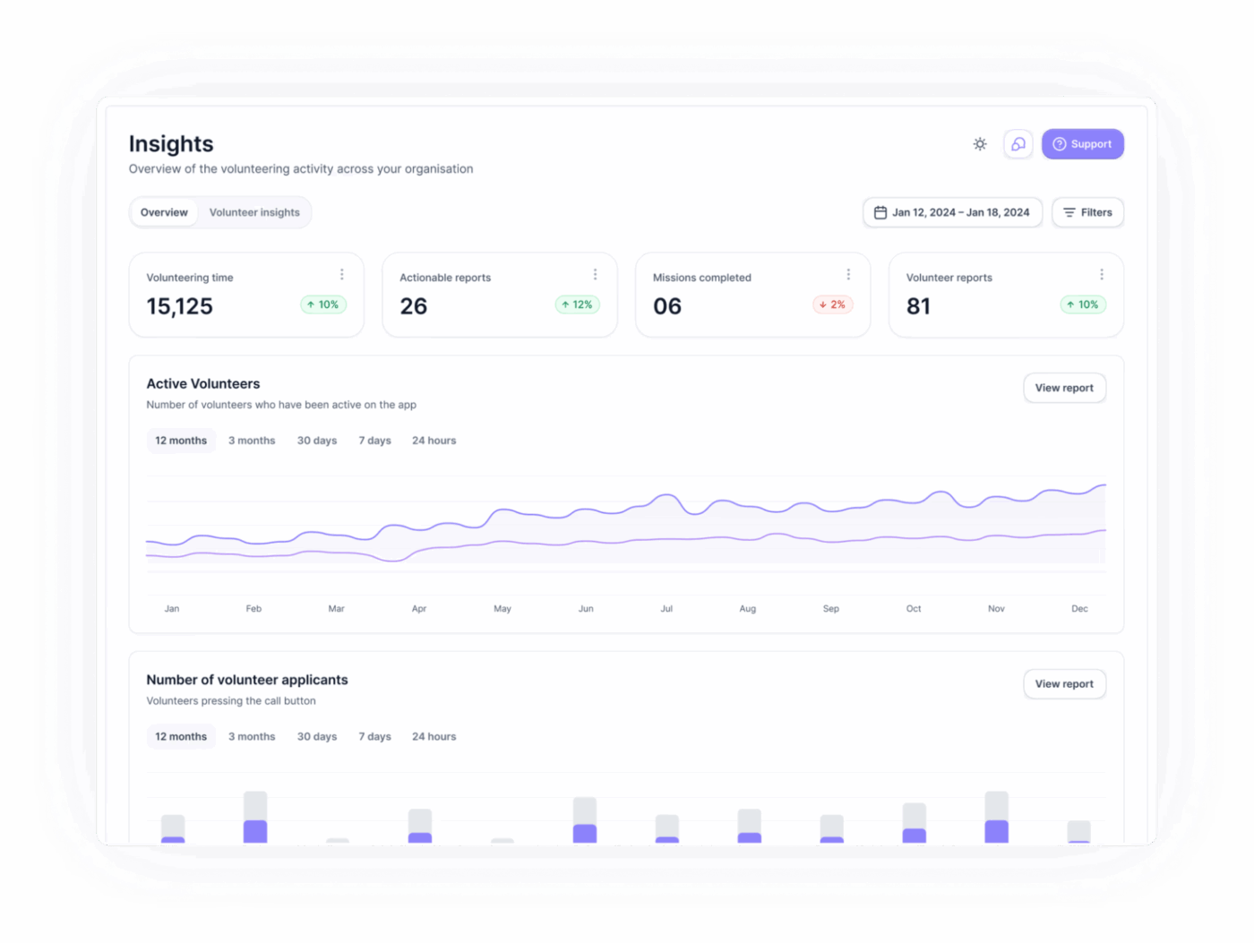Screen dimensions: 1254x943
Task: Open the Jan 12 – Jan 18 date range picker
Action: pos(952,212)
